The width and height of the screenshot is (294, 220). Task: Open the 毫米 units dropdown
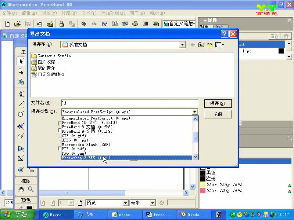tap(153, 203)
